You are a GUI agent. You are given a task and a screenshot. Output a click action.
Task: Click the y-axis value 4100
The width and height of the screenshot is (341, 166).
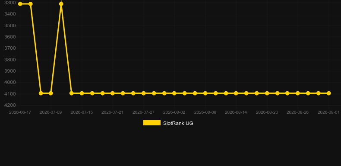click(x=10, y=94)
